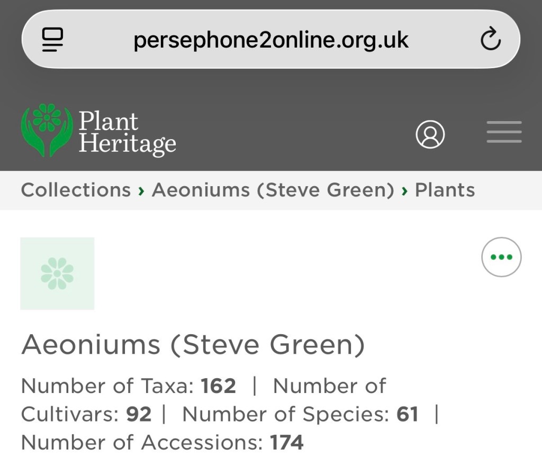Viewport: 542px width, 476px height.
Task: Click the bold 174 accessions value
Action: tap(287, 442)
